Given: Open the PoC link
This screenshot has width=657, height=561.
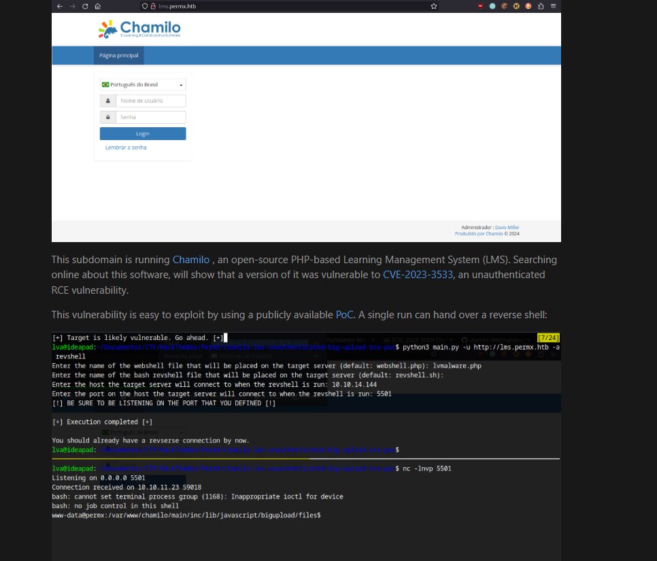Looking at the screenshot, I should (344, 315).
